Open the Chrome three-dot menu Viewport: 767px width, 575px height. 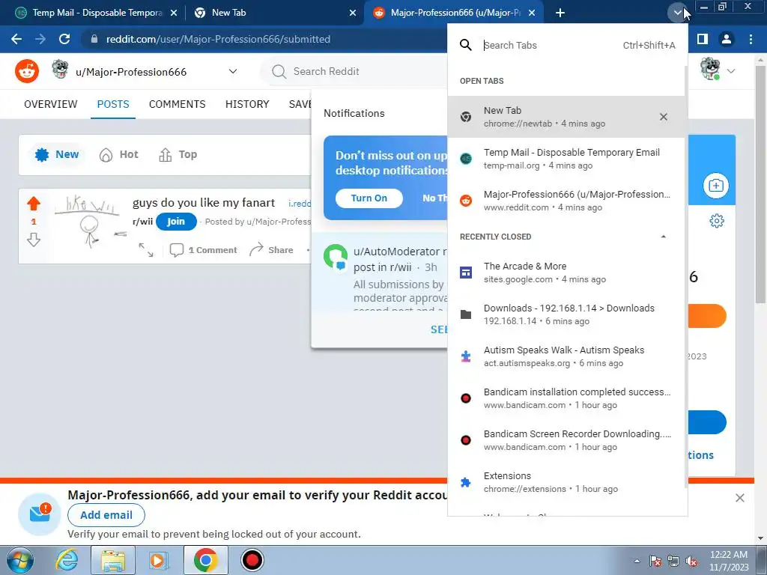[x=751, y=39]
